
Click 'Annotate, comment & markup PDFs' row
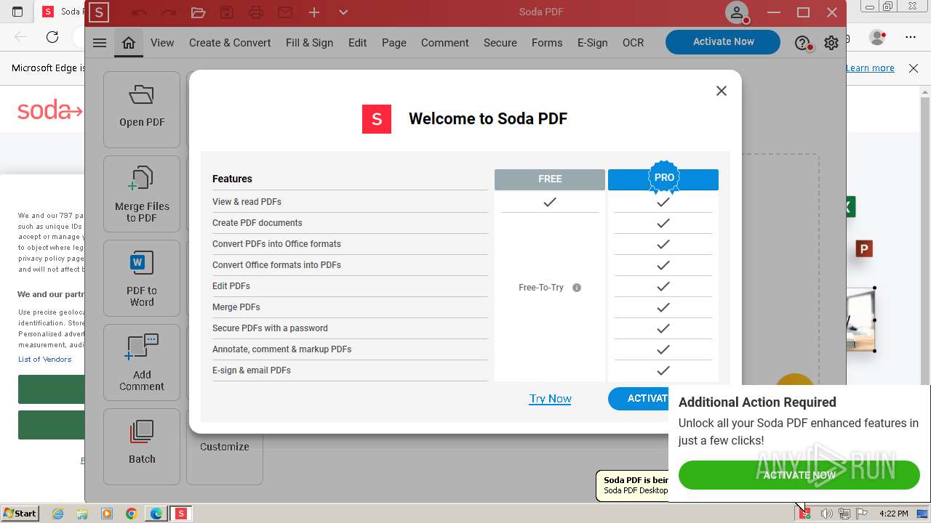(350, 349)
